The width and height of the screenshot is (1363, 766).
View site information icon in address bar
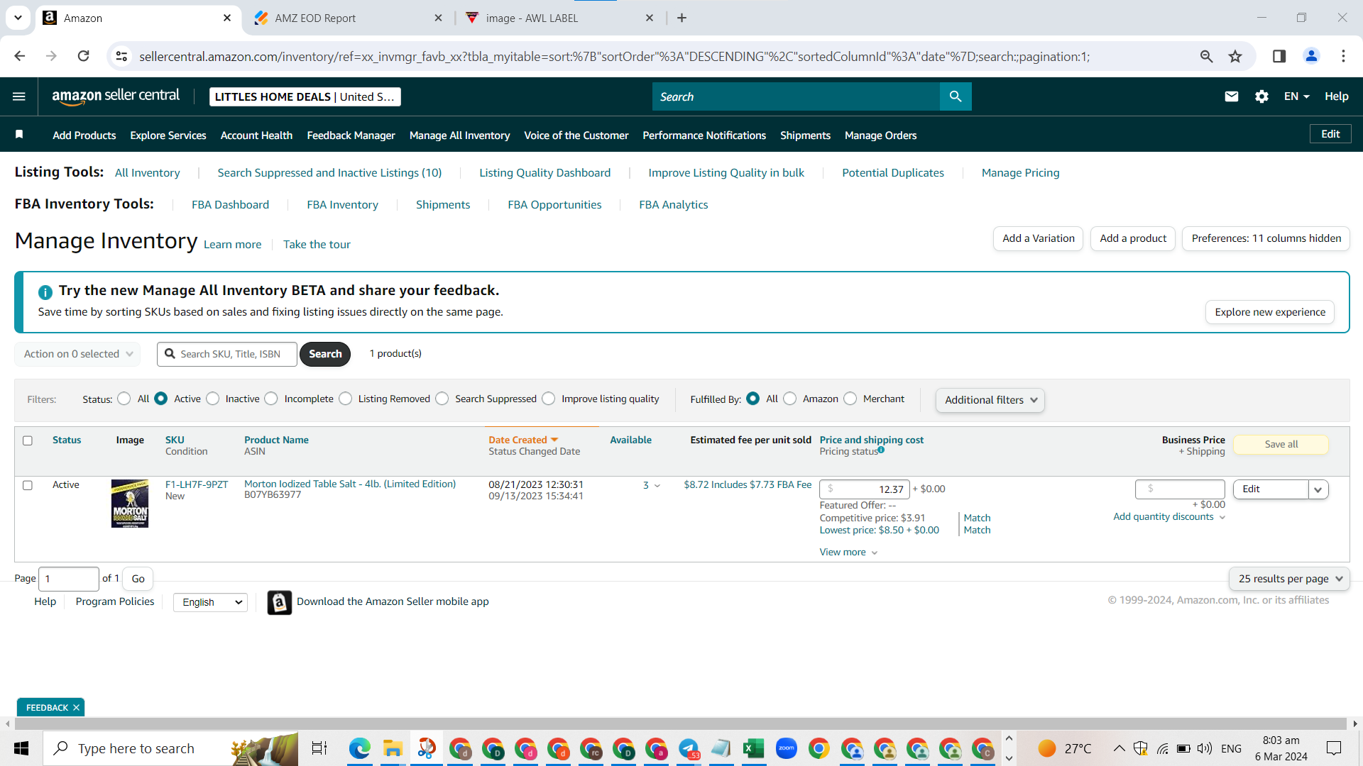pos(122,56)
